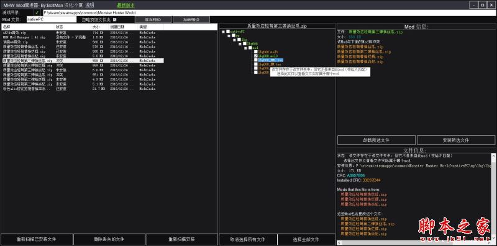Collapse the mod folder tree node

[245, 48]
